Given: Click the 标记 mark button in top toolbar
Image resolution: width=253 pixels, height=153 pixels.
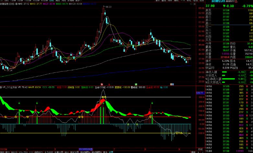Looking at the screenshot, I should pyautogui.click(x=189, y=1).
